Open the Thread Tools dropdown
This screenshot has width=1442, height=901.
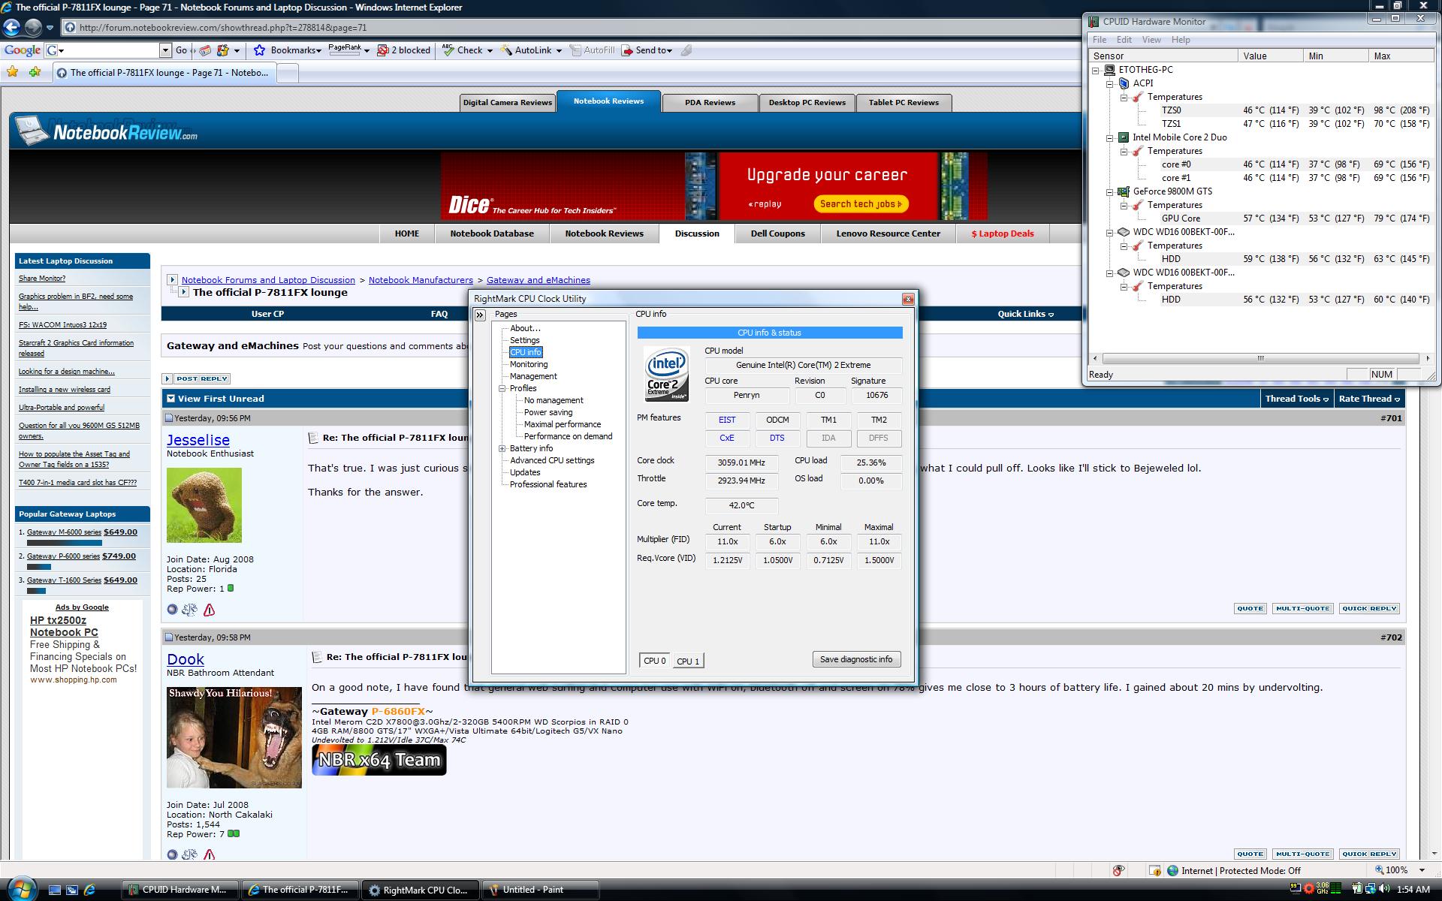click(x=1296, y=399)
